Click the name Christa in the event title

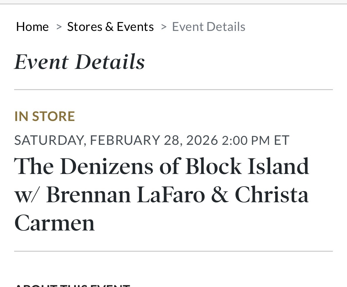coord(271,195)
